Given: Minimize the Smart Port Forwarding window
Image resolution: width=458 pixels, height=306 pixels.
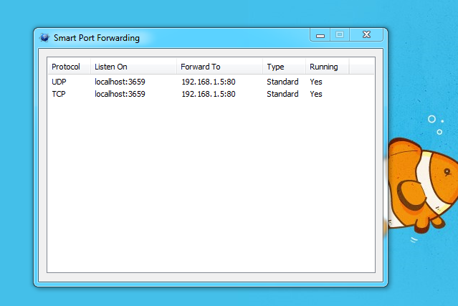Looking at the screenshot, I should 320,35.
